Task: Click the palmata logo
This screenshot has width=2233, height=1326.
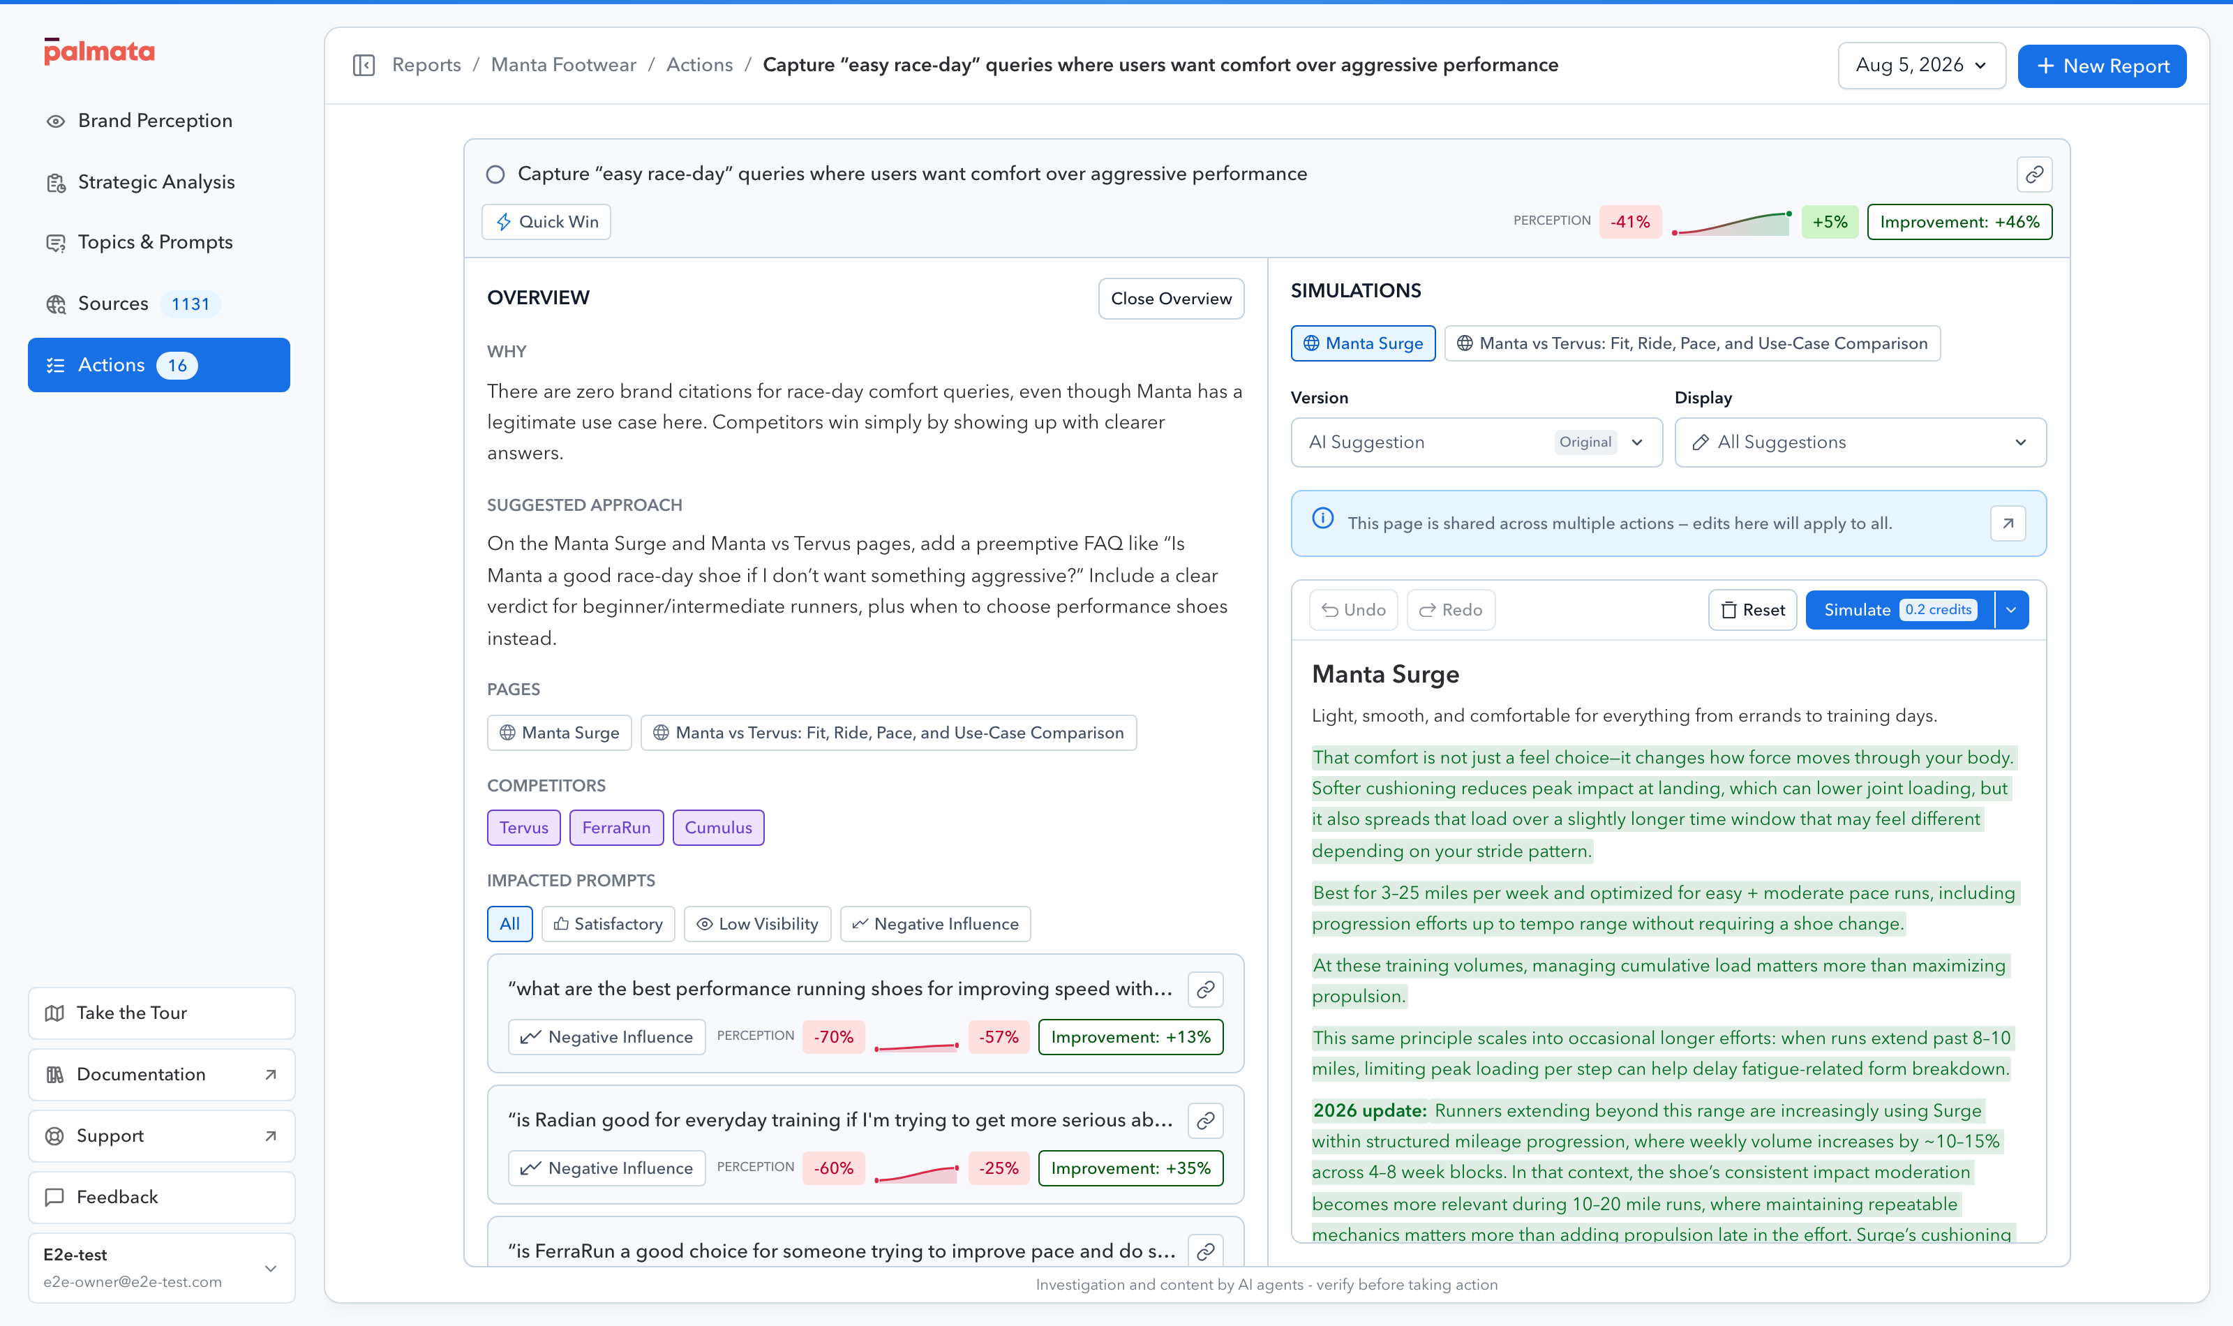Action: coord(99,51)
